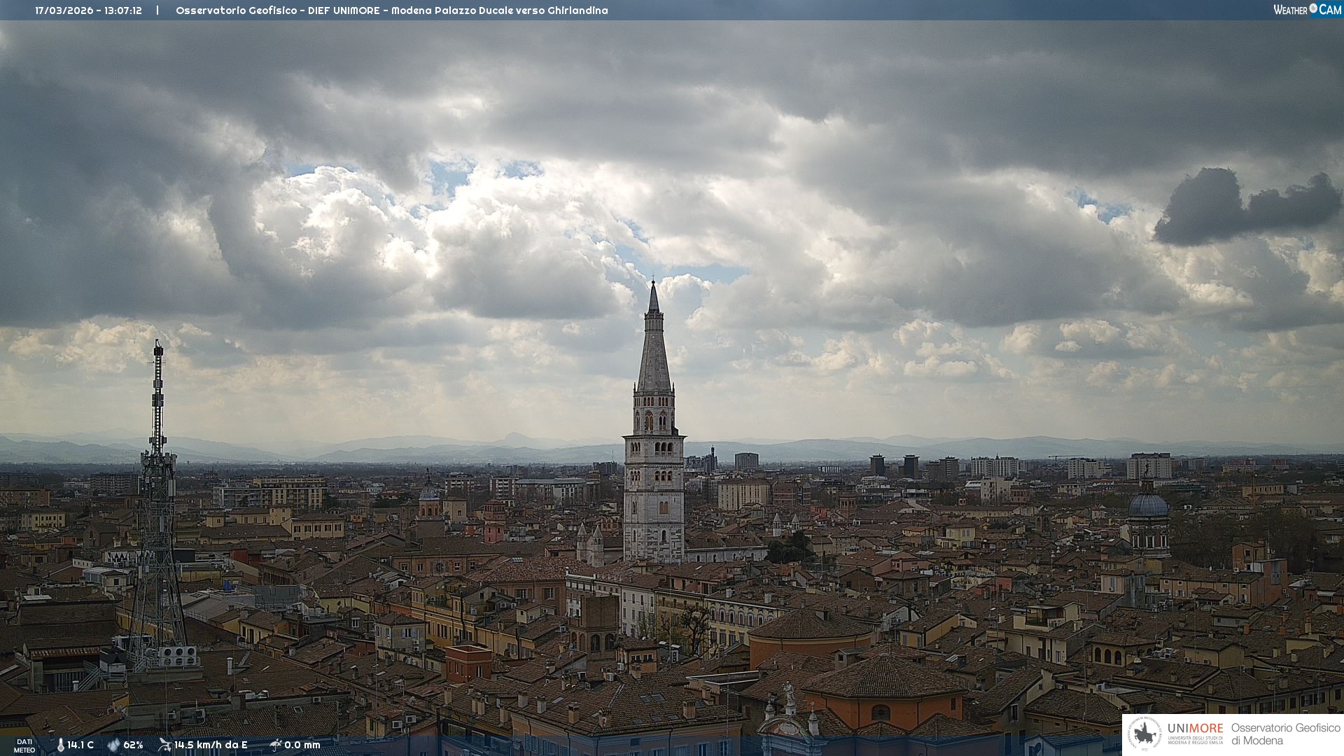Click the 0.0 mm rainfall value
Viewport: 1344px width, 756px height.
pyautogui.click(x=302, y=745)
